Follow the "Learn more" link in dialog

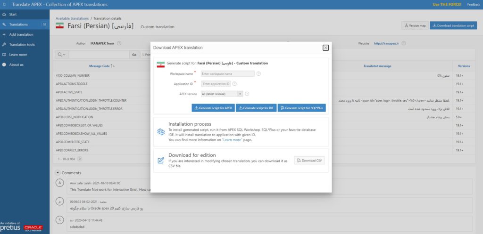(232, 140)
